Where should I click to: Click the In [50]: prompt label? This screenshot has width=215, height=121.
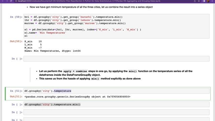pyautogui.click(x=16, y=17)
